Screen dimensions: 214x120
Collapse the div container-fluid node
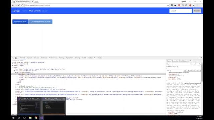[14, 71]
